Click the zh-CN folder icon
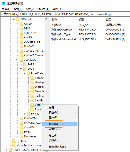The image size is (130, 152). [28, 114]
